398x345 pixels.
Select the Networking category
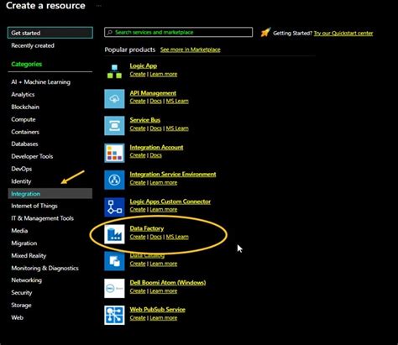click(27, 280)
